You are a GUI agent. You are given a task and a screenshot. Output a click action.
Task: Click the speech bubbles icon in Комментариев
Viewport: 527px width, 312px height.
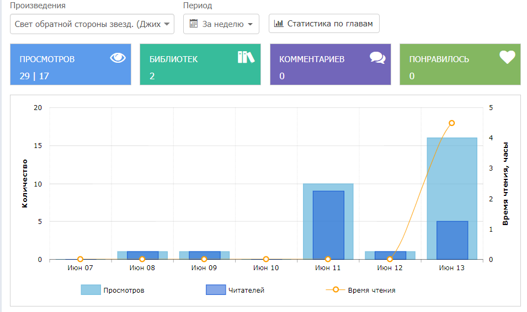pyautogui.click(x=377, y=58)
